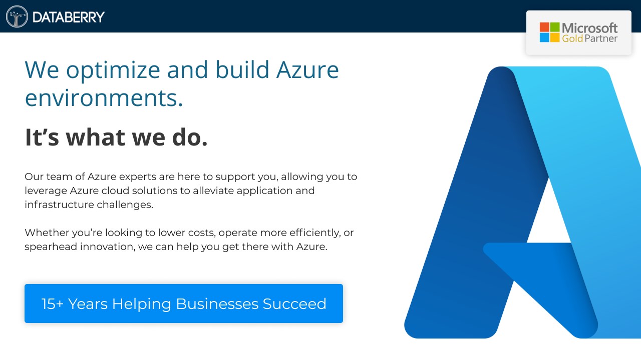Viewport: 641px width, 360px height.
Task: Click the word Microsoft in the partner badge
Action: 590,27
